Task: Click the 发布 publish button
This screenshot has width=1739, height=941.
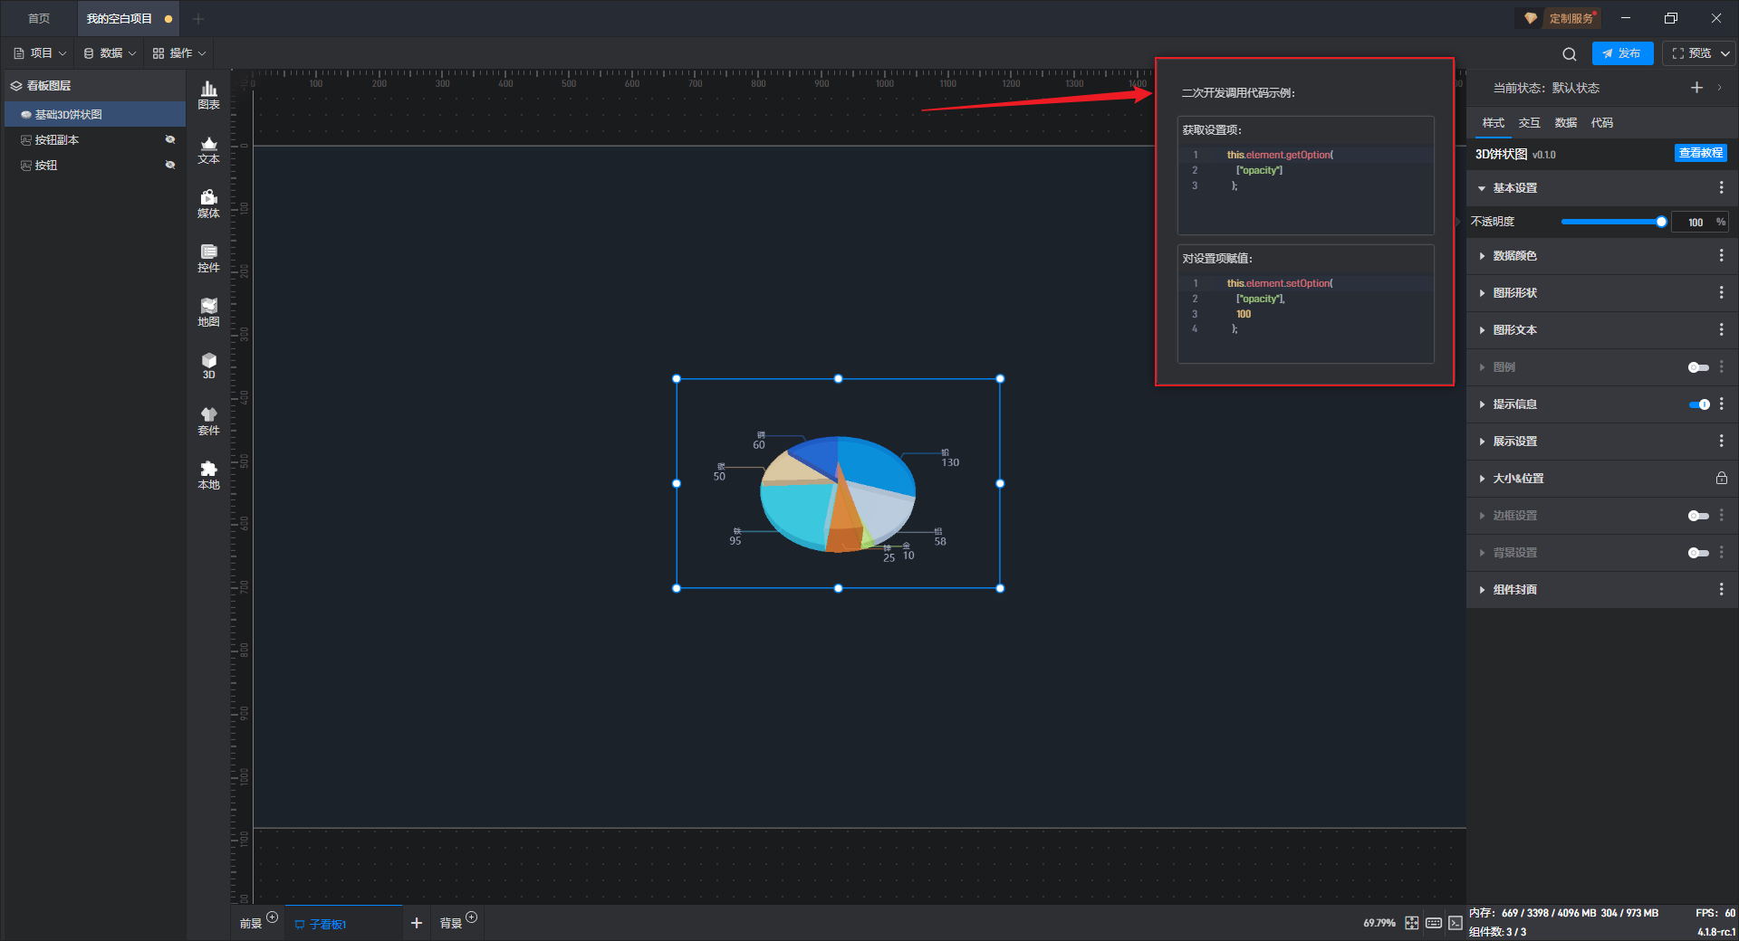Action: pos(1622,53)
